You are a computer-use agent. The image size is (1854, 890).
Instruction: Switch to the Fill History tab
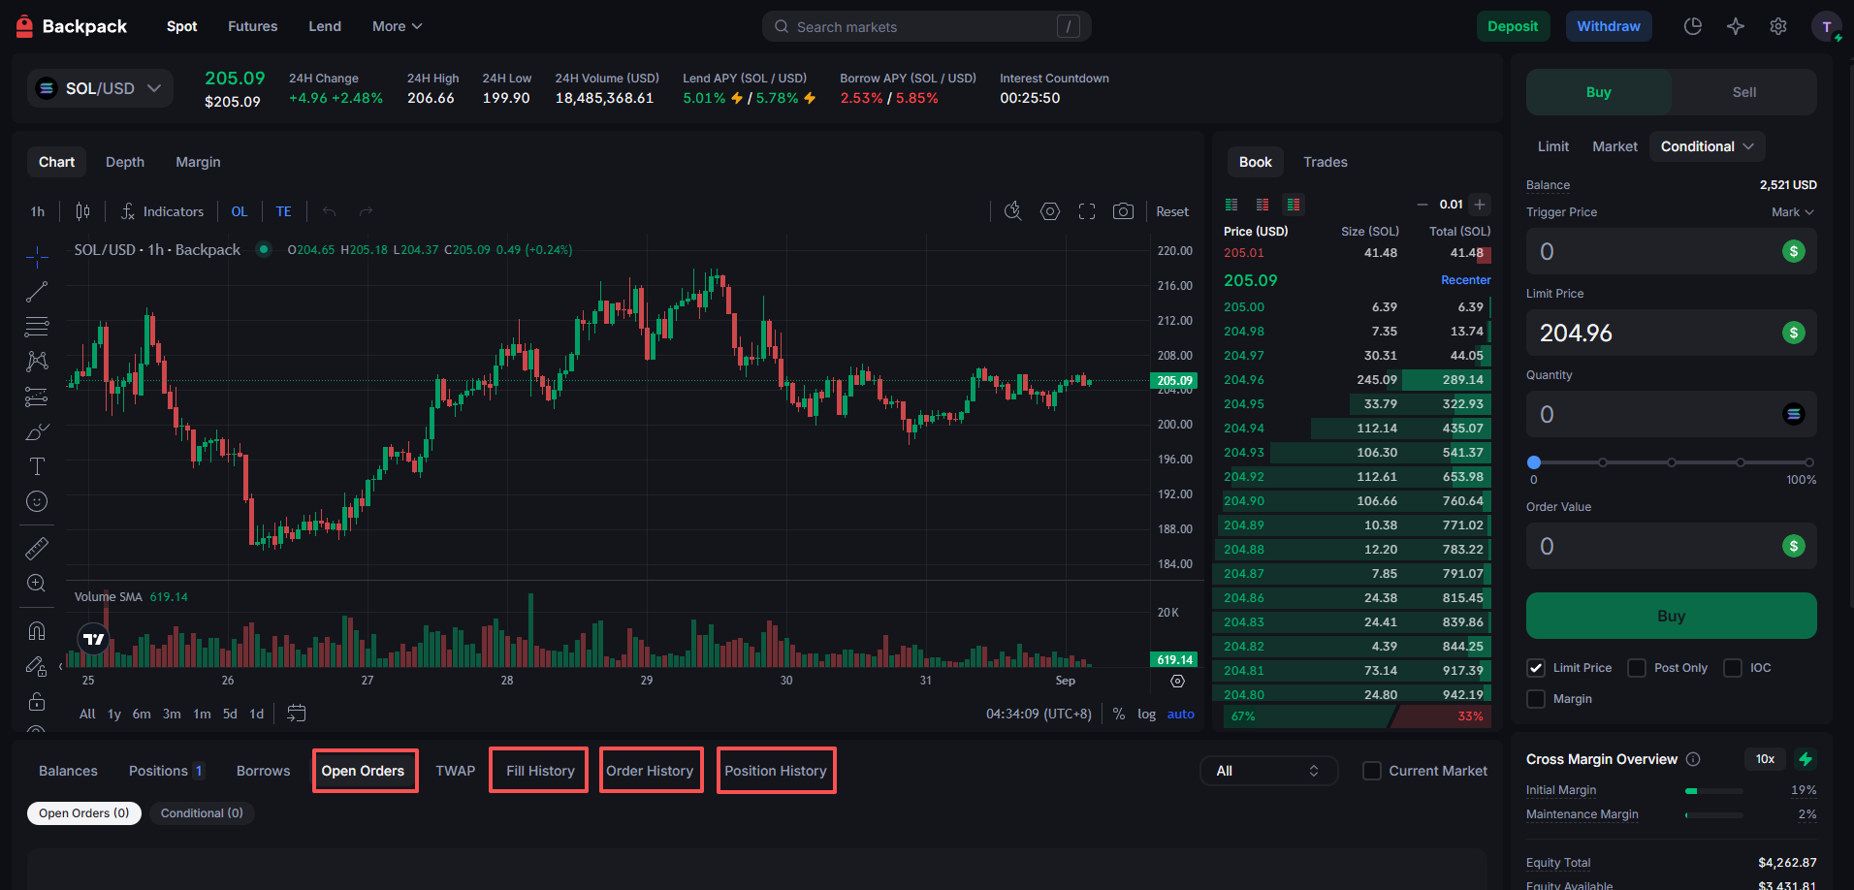pyautogui.click(x=540, y=771)
